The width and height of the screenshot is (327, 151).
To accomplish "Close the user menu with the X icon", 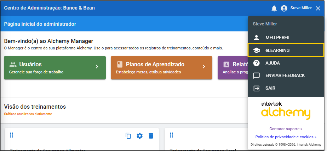I will tap(318, 8).
